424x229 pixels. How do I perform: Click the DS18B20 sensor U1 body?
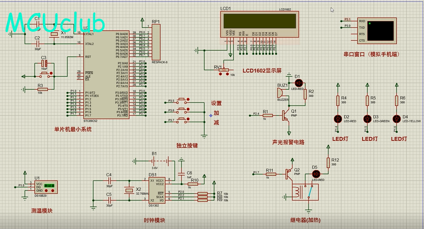[46, 187]
